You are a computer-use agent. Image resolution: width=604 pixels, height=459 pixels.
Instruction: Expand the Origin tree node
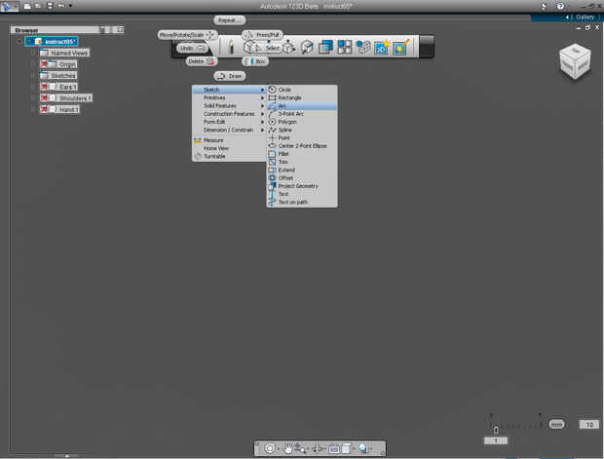pyautogui.click(x=33, y=64)
